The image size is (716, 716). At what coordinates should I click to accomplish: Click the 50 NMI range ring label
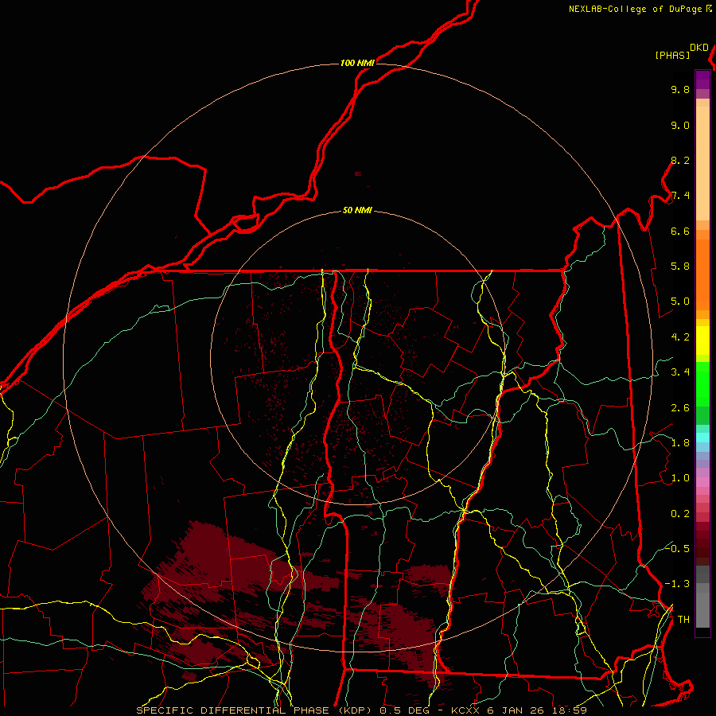[x=357, y=210]
